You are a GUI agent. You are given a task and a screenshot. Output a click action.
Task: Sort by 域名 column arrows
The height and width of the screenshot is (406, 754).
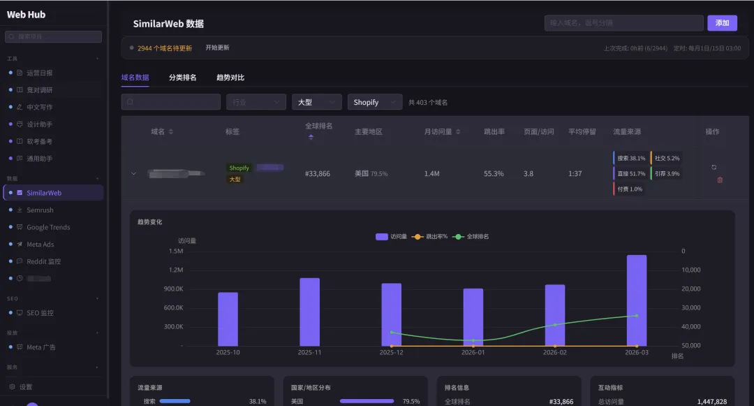pos(171,132)
